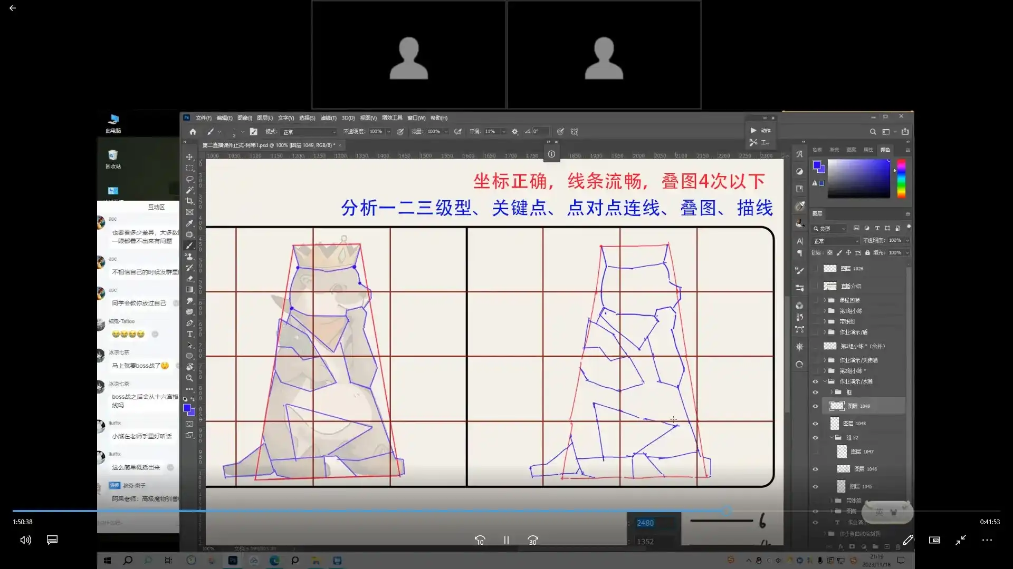The image size is (1013, 569).
Task: Select the Move tool
Action: coord(189,156)
